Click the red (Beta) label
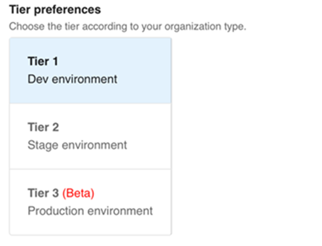Screen dimensions: 322x246 (78, 193)
